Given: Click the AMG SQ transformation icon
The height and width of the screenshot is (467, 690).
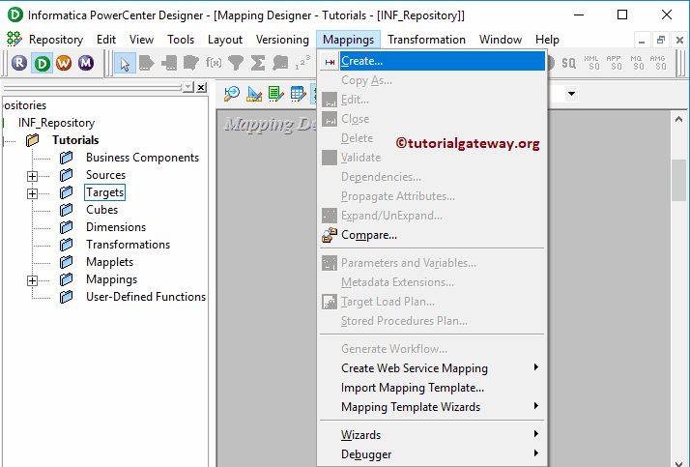Looking at the screenshot, I should (658, 63).
